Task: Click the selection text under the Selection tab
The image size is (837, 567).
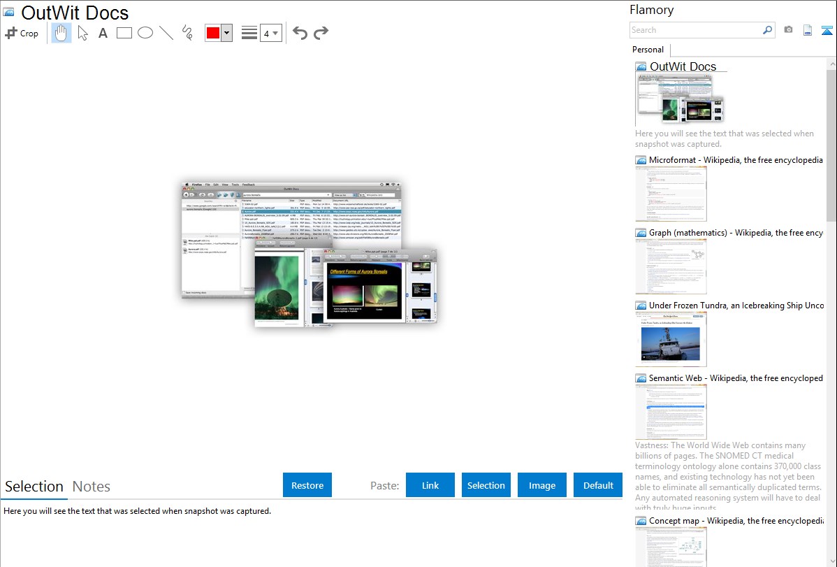Action: click(137, 512)
